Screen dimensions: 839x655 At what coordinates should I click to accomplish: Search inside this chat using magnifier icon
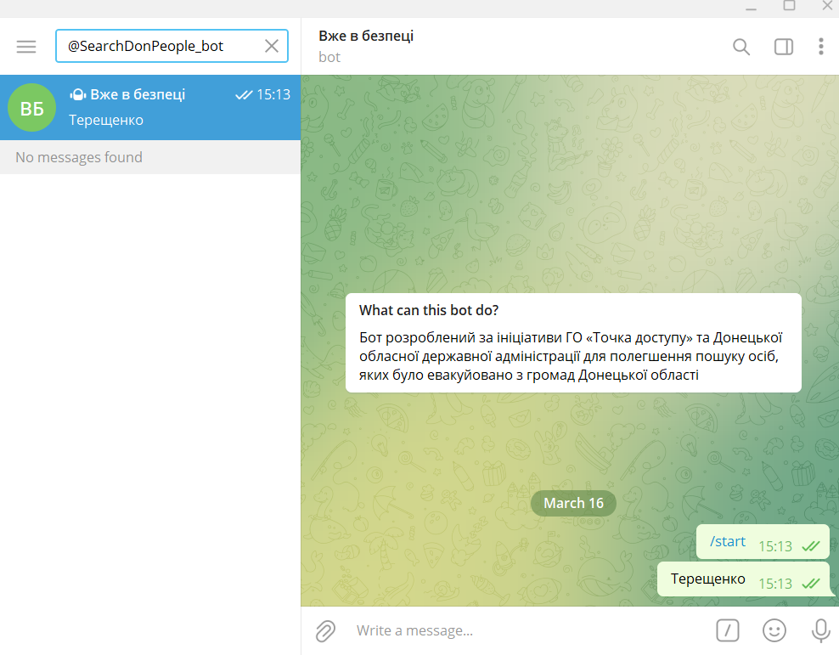pos(741,47)
